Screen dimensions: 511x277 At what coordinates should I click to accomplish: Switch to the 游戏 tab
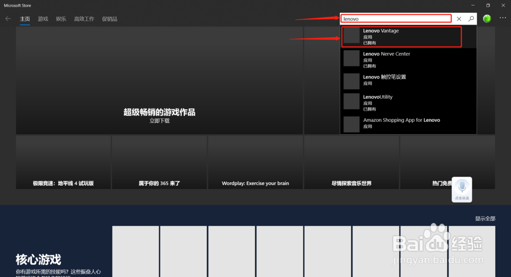pyautogui.click(x=43, y=19)
